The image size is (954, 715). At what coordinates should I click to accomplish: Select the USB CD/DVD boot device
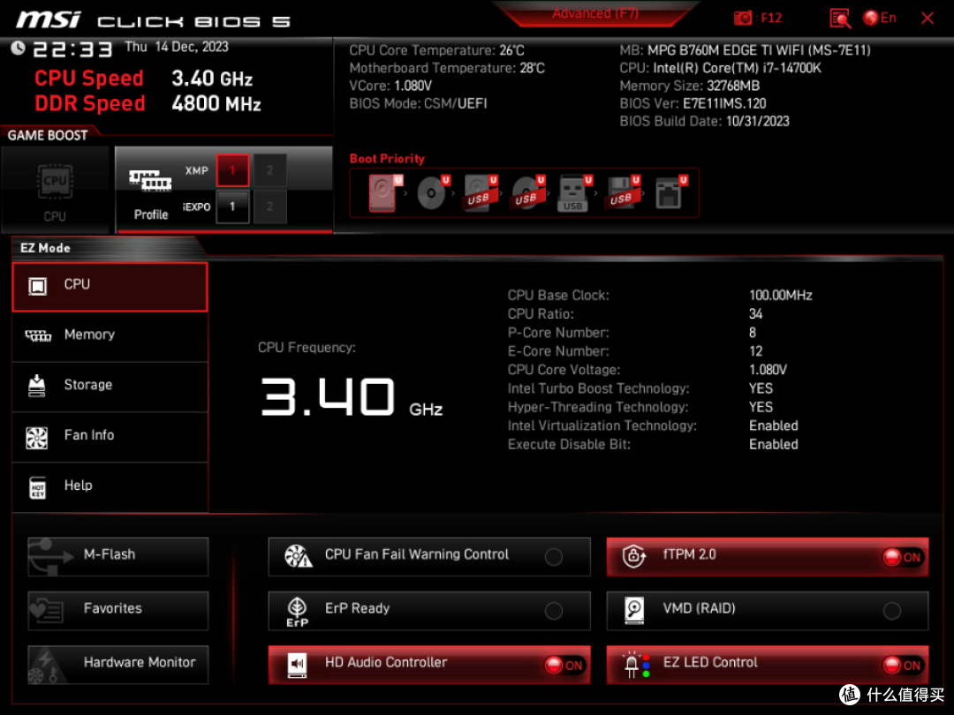[527, 192]
